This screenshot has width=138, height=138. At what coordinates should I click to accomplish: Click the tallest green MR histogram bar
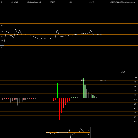(83, 88)
